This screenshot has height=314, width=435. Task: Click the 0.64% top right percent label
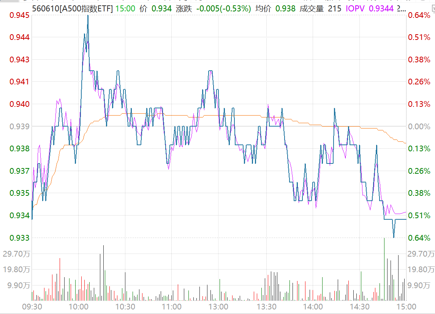(x=419, y=15)
